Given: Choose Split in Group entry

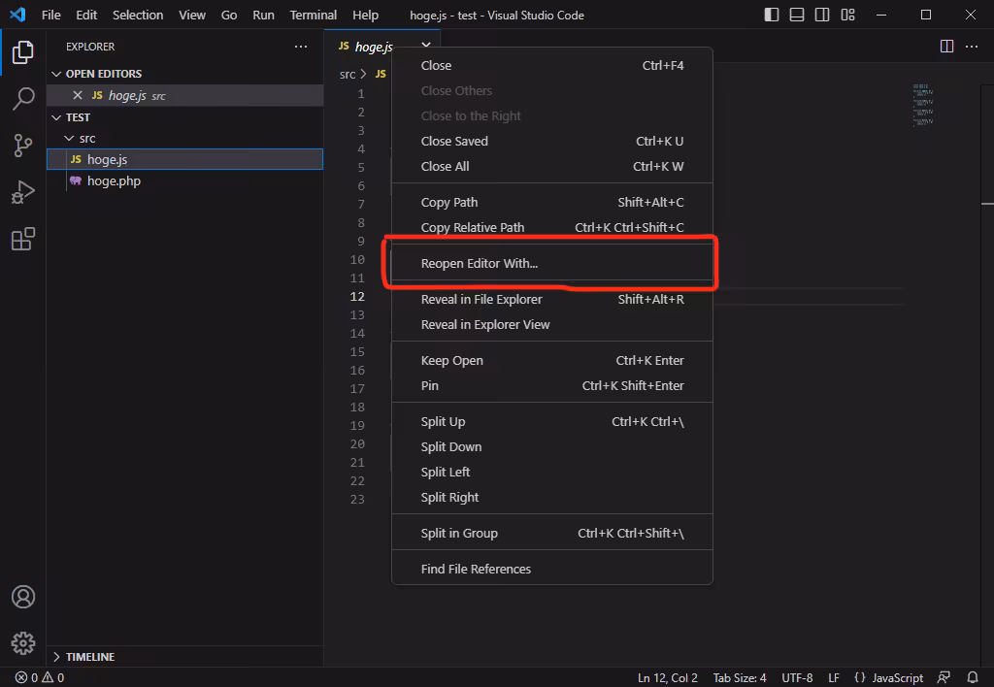Looking at the screenshot, I should click(x=552, y=533).
